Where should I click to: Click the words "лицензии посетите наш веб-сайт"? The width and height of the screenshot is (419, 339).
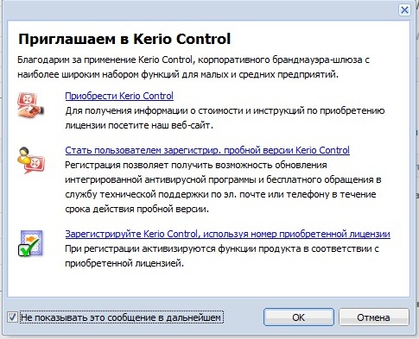[139, 125]
